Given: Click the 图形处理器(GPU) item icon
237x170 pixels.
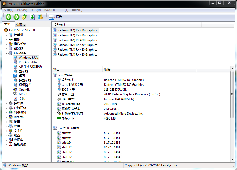Looking at the screenshot, I should tap(15, 67).
